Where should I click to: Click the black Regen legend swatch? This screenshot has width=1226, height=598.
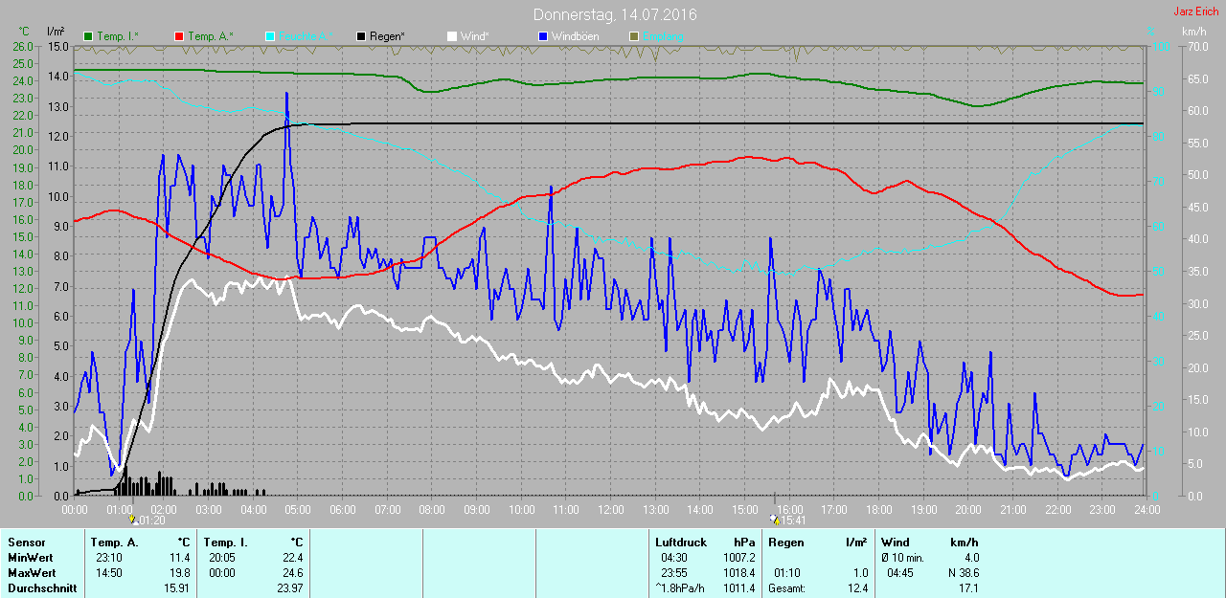point(360,36)
